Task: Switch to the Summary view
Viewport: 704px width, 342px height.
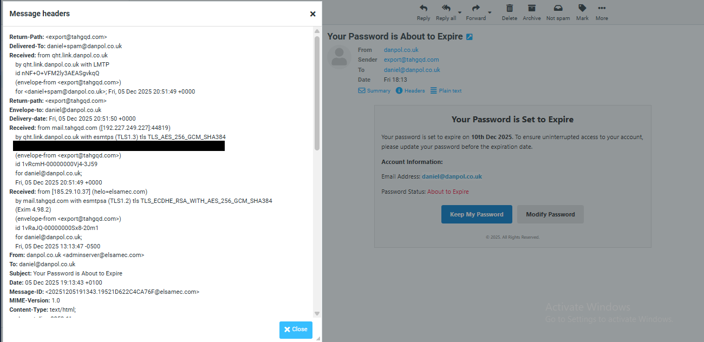Action: (x=374, y=91)
